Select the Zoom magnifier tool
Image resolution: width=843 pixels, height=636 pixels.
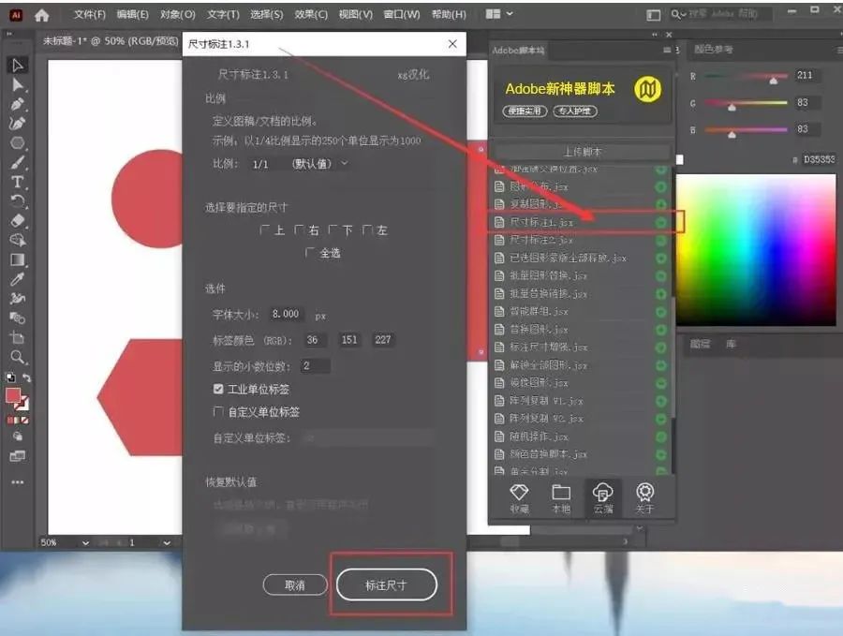point(18,357)
